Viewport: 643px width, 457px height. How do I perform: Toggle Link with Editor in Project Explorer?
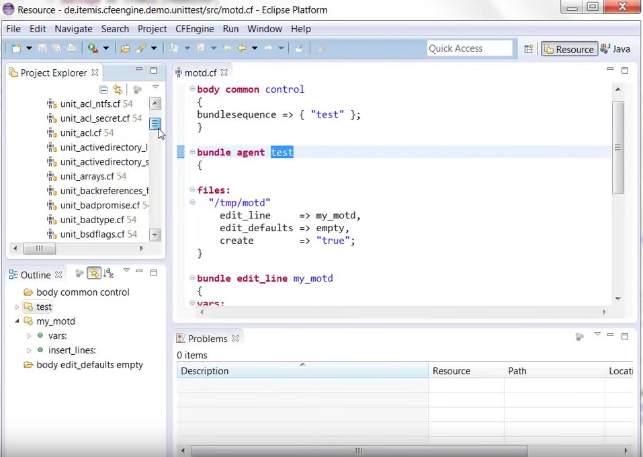tap(118, 89)
